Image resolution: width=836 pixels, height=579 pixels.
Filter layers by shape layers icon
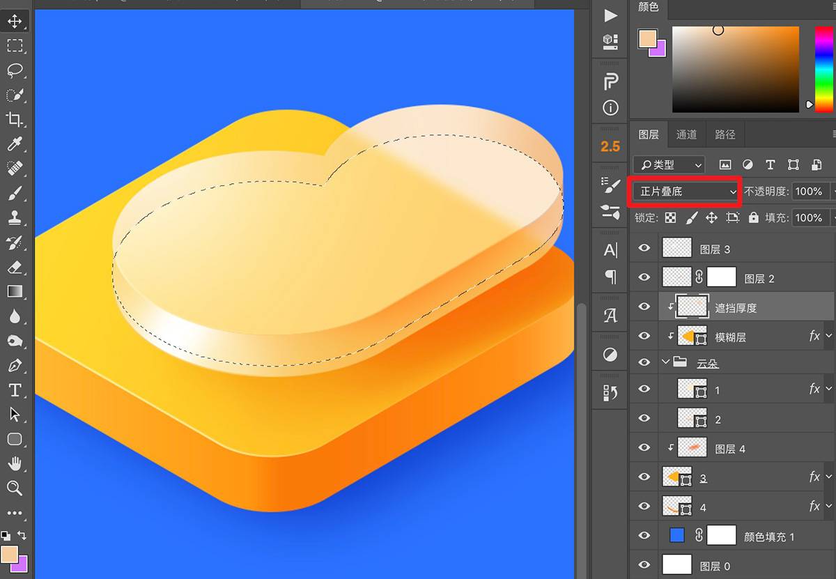793,165
